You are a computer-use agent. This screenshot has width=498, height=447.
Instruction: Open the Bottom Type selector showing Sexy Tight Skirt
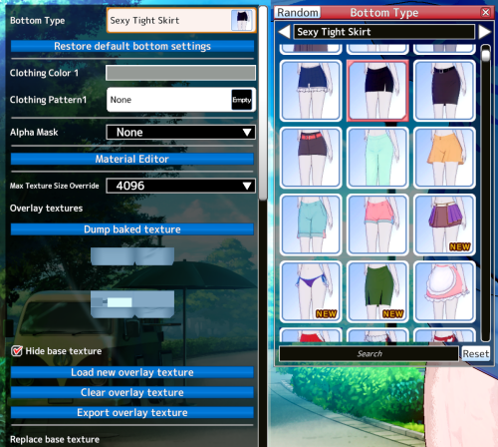(181, 20)
